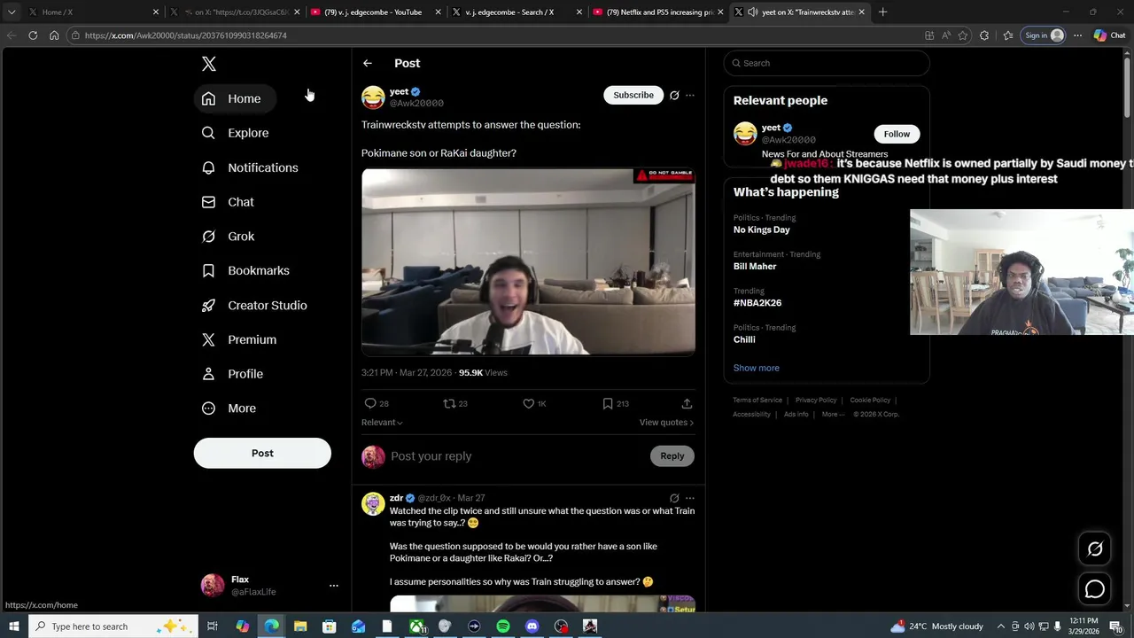Open browser extensions icon
The height and width of the screenshot is (638, 1134).
click(x=984, y=35)
